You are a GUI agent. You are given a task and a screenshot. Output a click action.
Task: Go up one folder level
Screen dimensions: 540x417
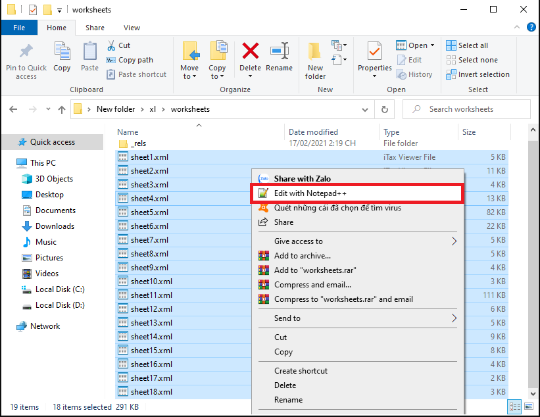point(62,109)
